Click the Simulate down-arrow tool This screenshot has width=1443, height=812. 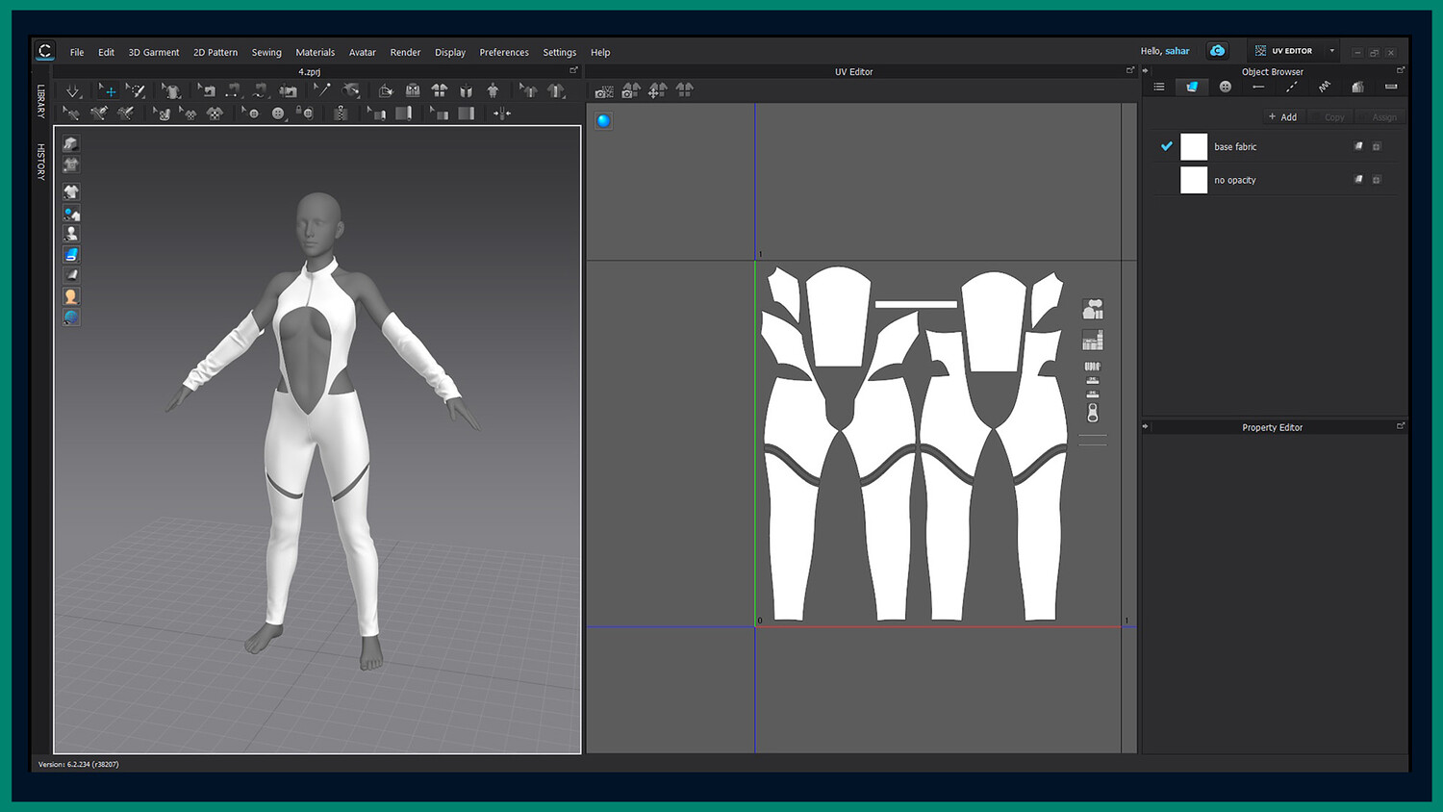point(73,91)
